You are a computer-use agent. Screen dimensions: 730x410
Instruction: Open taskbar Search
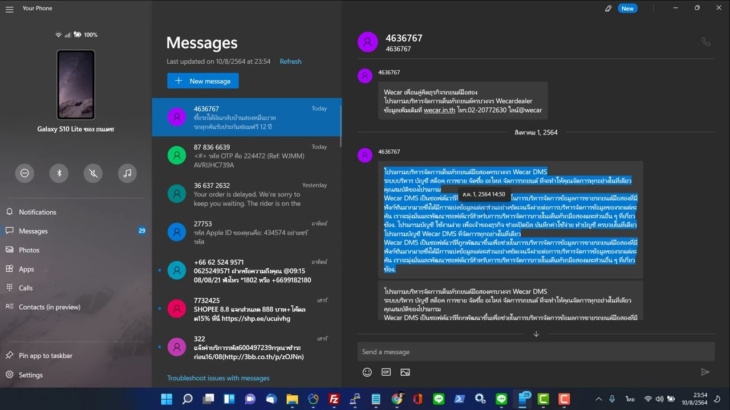(x=187, y=399)
